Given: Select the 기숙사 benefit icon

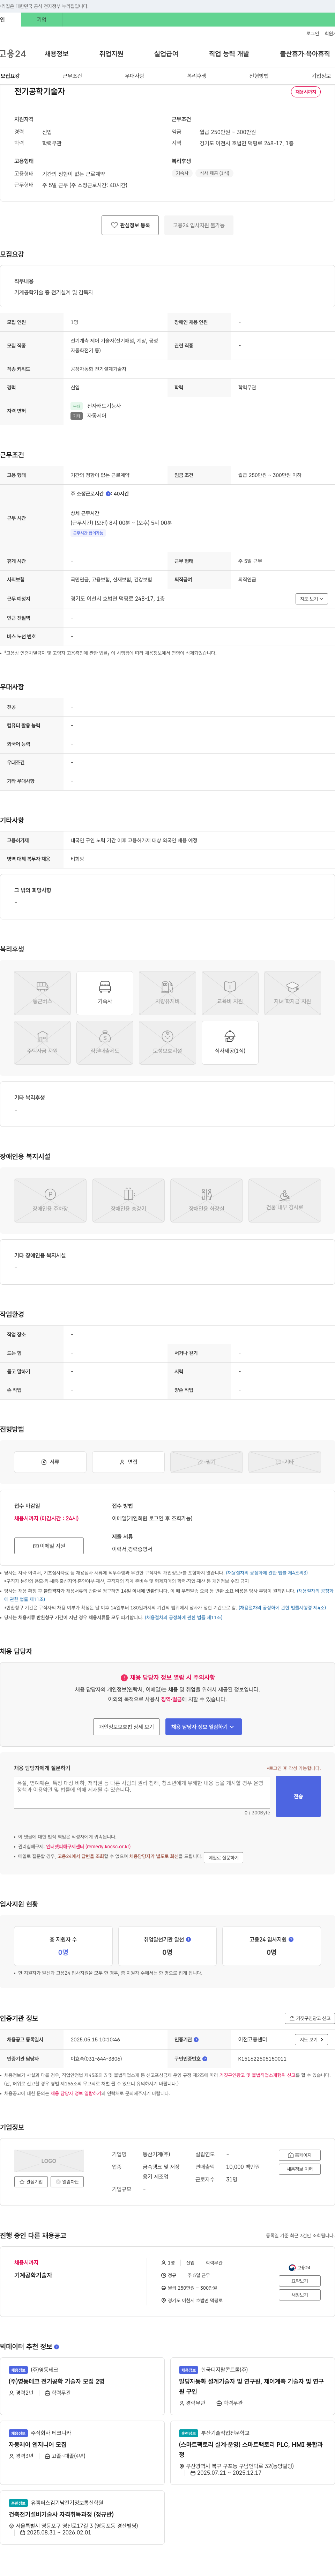Looking at the screenshot, I should [x=105, y=993].
